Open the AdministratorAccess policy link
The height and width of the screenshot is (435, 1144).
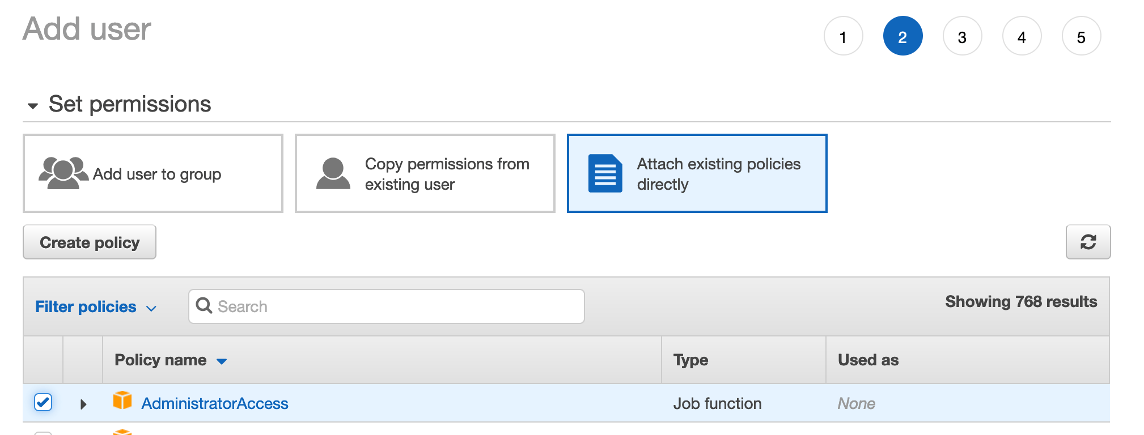click(215, 403)
